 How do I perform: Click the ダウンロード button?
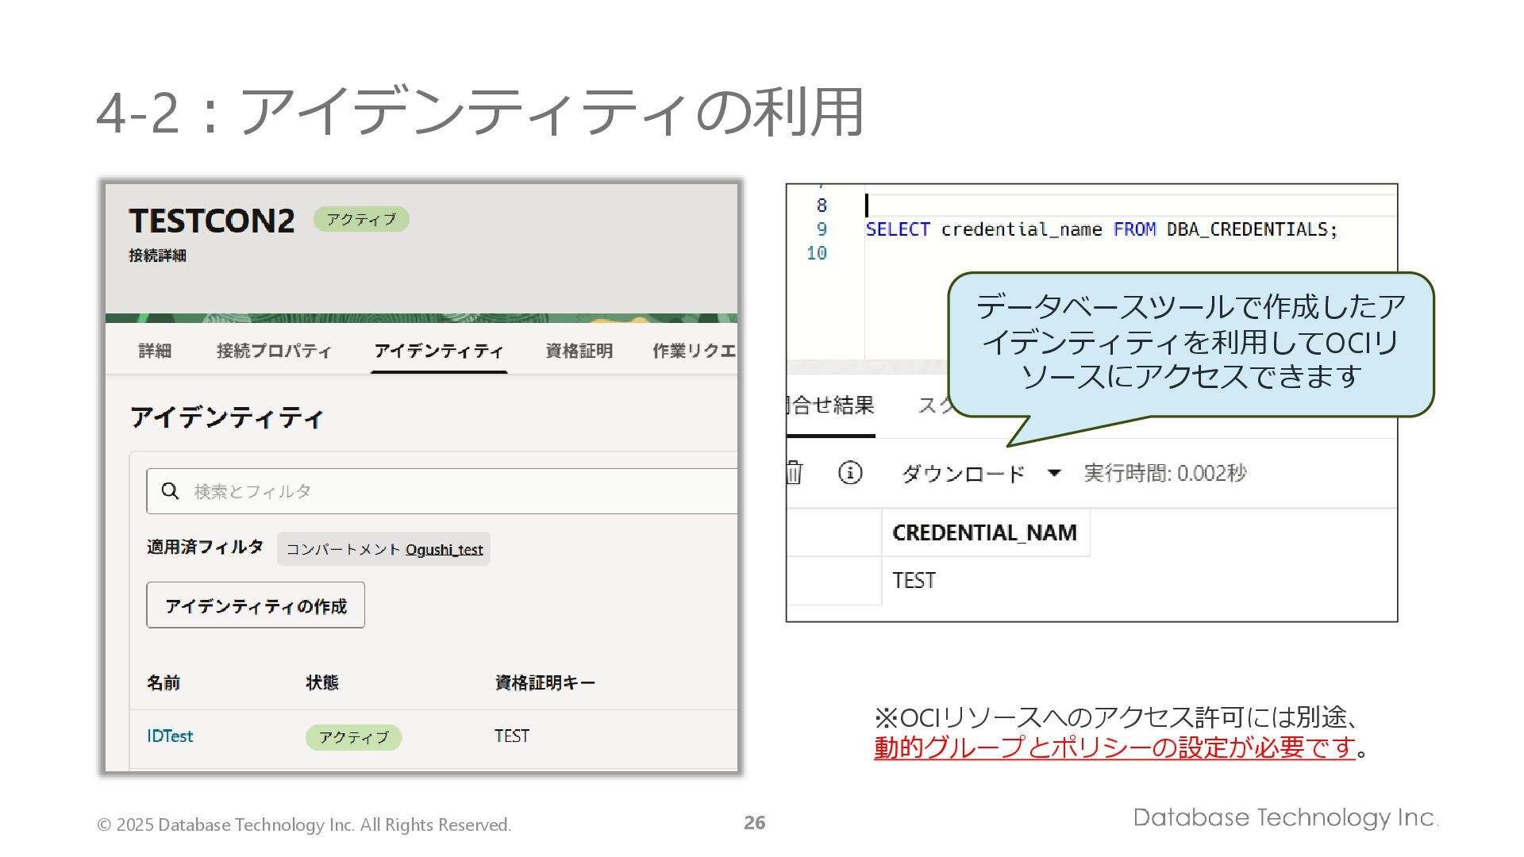[x=963, y=474]
